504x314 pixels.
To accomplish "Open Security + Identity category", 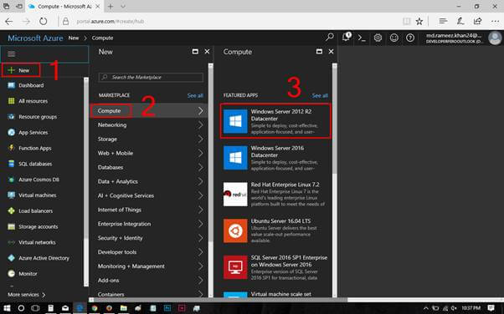I will click(149, 238).
